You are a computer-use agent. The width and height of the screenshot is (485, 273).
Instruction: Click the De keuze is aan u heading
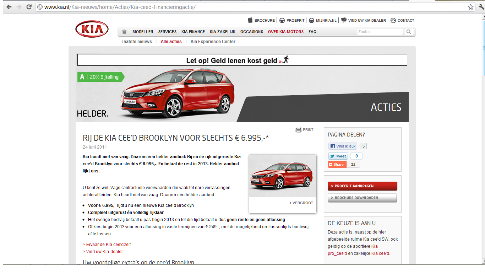(352, 223)
